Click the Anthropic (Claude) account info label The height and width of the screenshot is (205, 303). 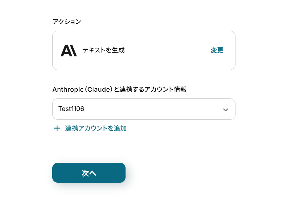[x=119, y=89]
